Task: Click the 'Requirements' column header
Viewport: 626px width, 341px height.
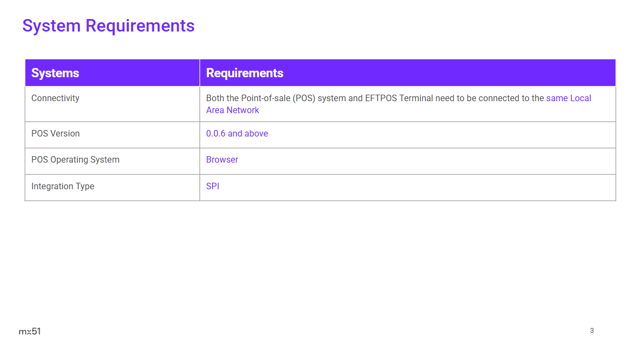Action: [245, 73]
